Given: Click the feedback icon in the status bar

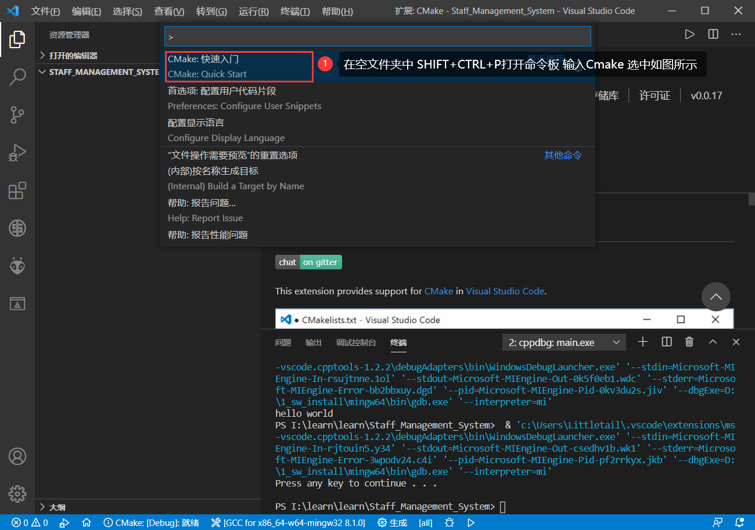Looking at the screenshot, I should [x=718, y=523].
